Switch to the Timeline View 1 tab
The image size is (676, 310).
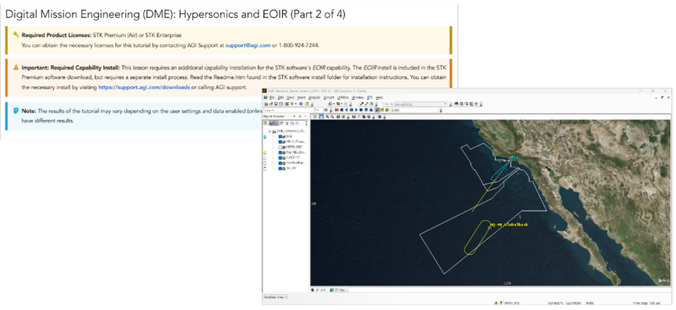[x=275, y=297]
